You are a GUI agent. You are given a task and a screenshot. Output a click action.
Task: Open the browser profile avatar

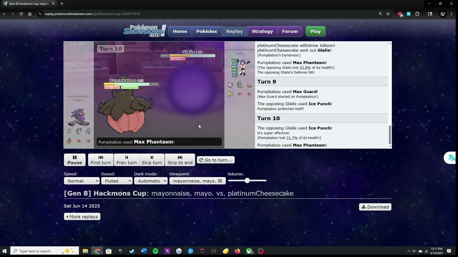[x=443, y=14]
